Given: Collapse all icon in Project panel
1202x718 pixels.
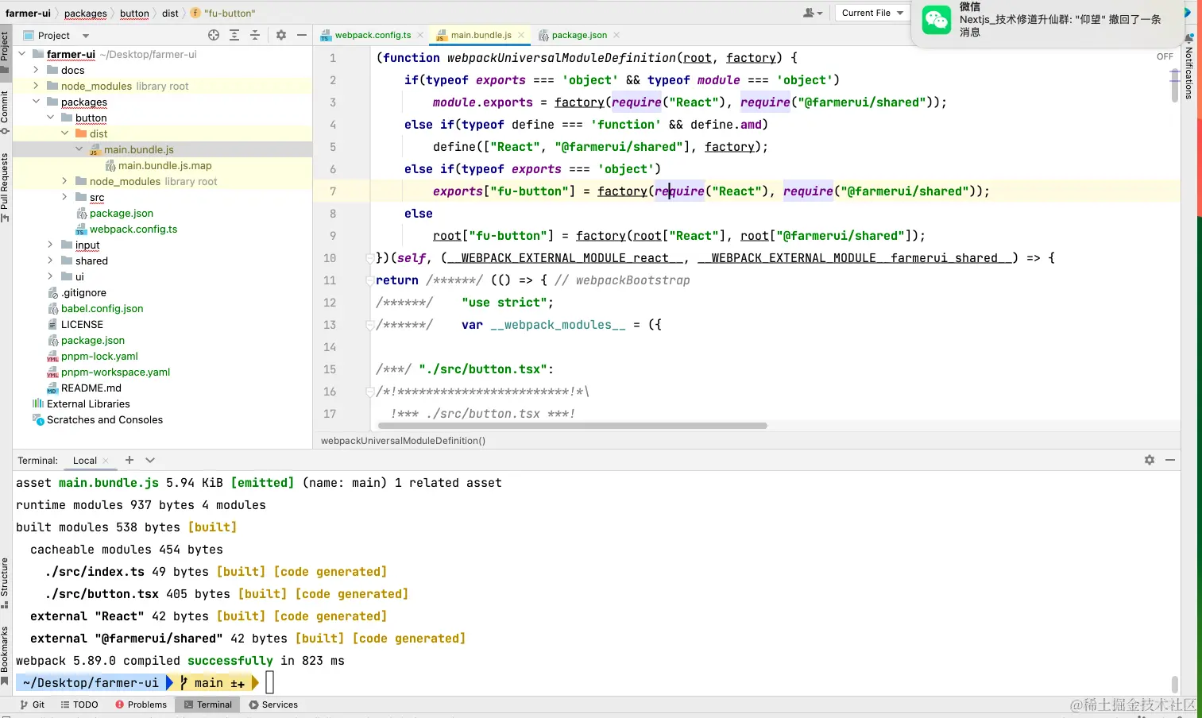Looking at the screenshot, I should 255,35.
